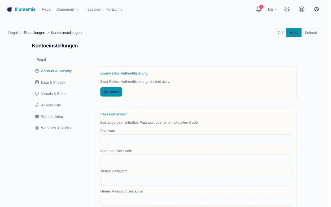
Task: Click the Passwort ändern heading
Action: point(114,114)
